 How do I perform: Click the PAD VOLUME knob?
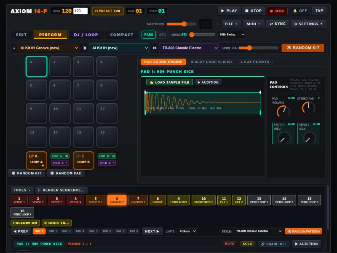click(283, 111)
